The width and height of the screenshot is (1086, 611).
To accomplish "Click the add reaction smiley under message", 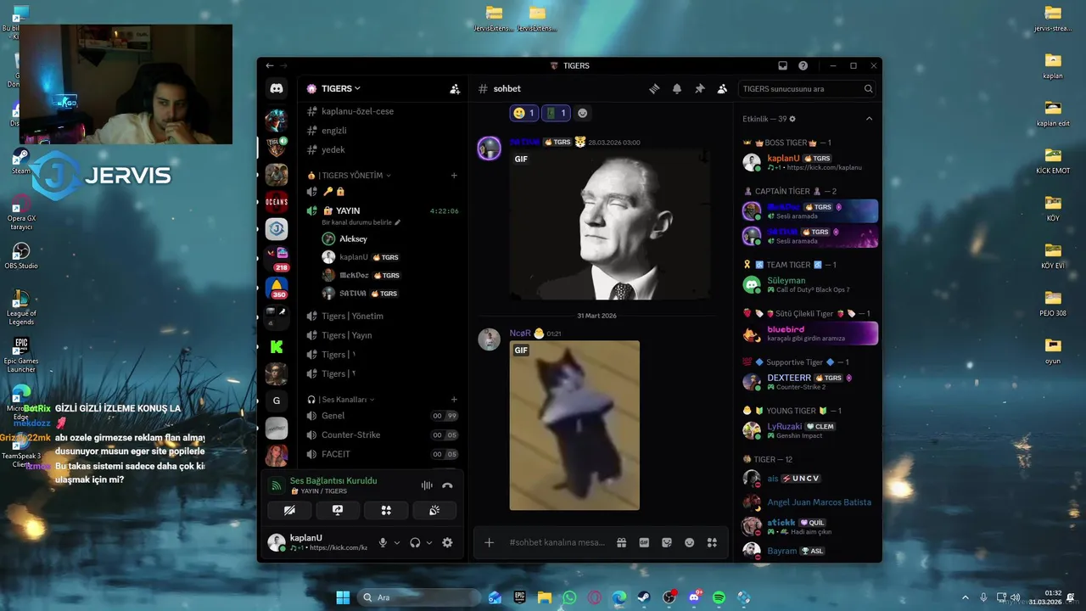I will 582,113.
